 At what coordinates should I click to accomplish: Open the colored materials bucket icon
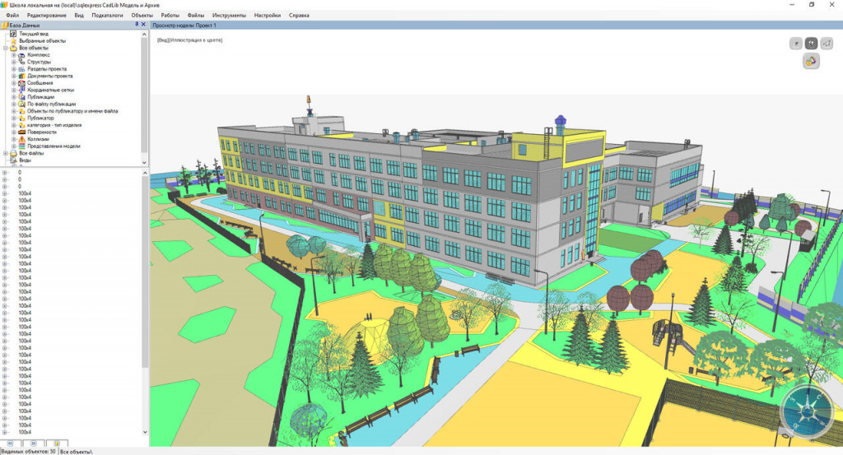811,62
